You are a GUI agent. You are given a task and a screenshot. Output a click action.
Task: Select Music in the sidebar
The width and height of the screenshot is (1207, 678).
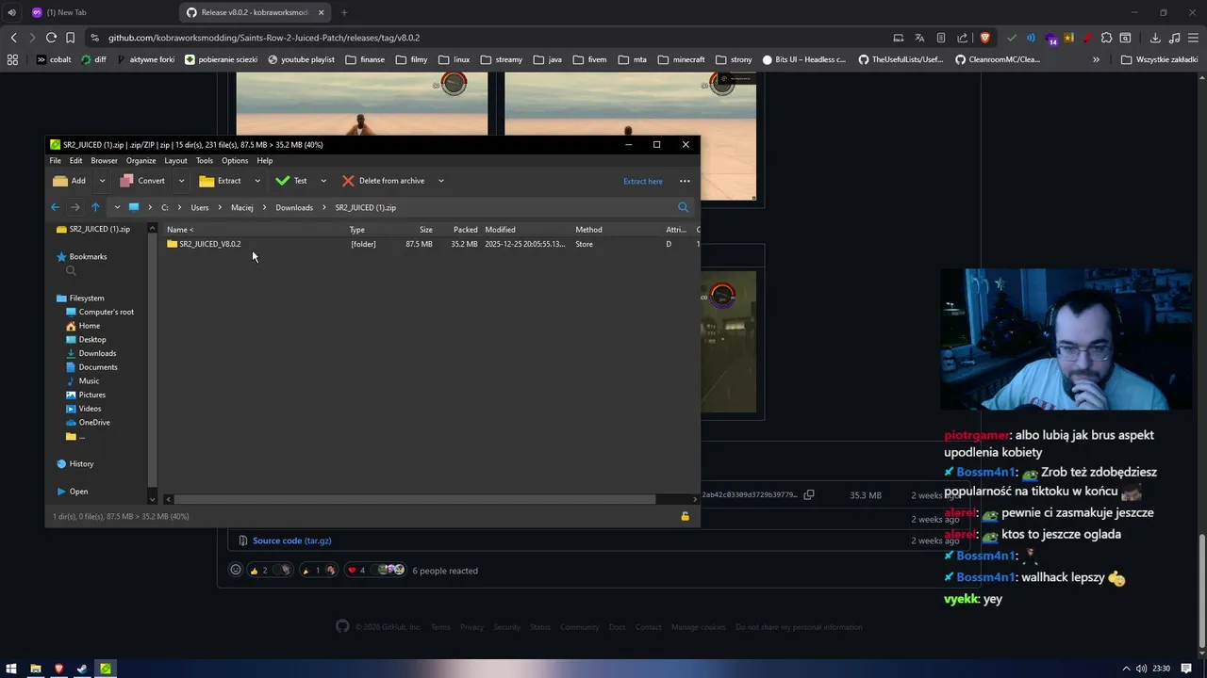click(82, 380)
